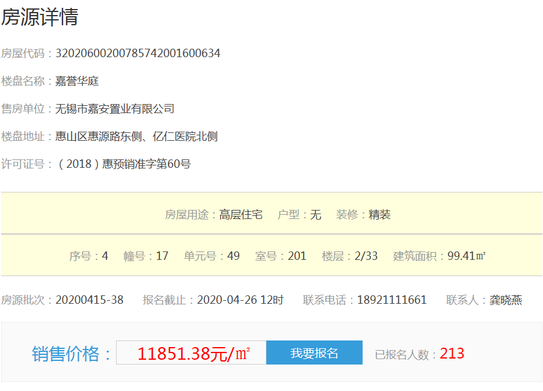Click the batch number 20200415-38

tap(90, 300)
